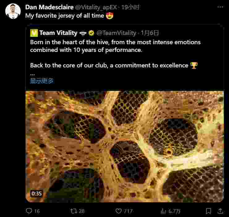Bookmark this post
This screenshot has height=217, width=229.
(209, 211)
